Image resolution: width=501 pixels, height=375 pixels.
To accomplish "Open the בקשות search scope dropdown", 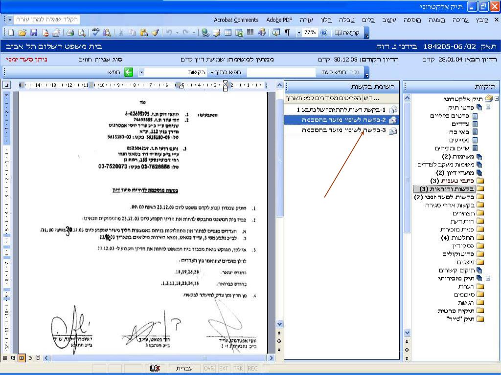I will point(141,72).
